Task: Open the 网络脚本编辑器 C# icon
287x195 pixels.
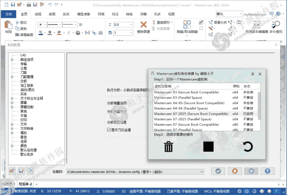Action: tap(257, 25)
